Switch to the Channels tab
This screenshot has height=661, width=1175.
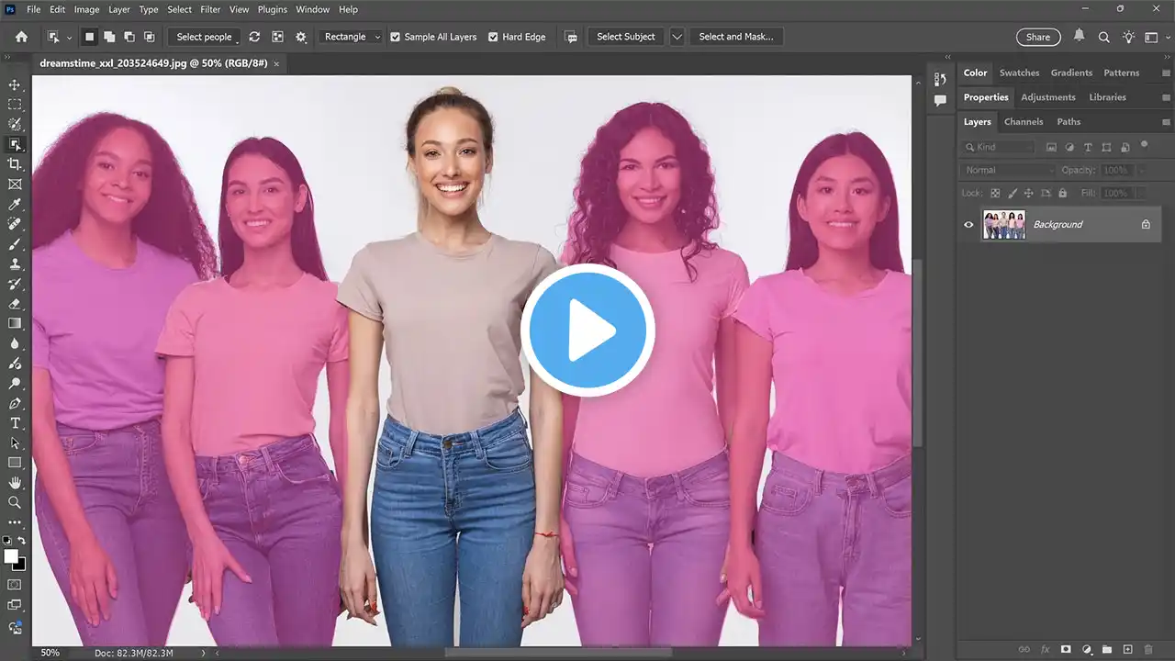pyautogui.click(x=1024, y=121)
